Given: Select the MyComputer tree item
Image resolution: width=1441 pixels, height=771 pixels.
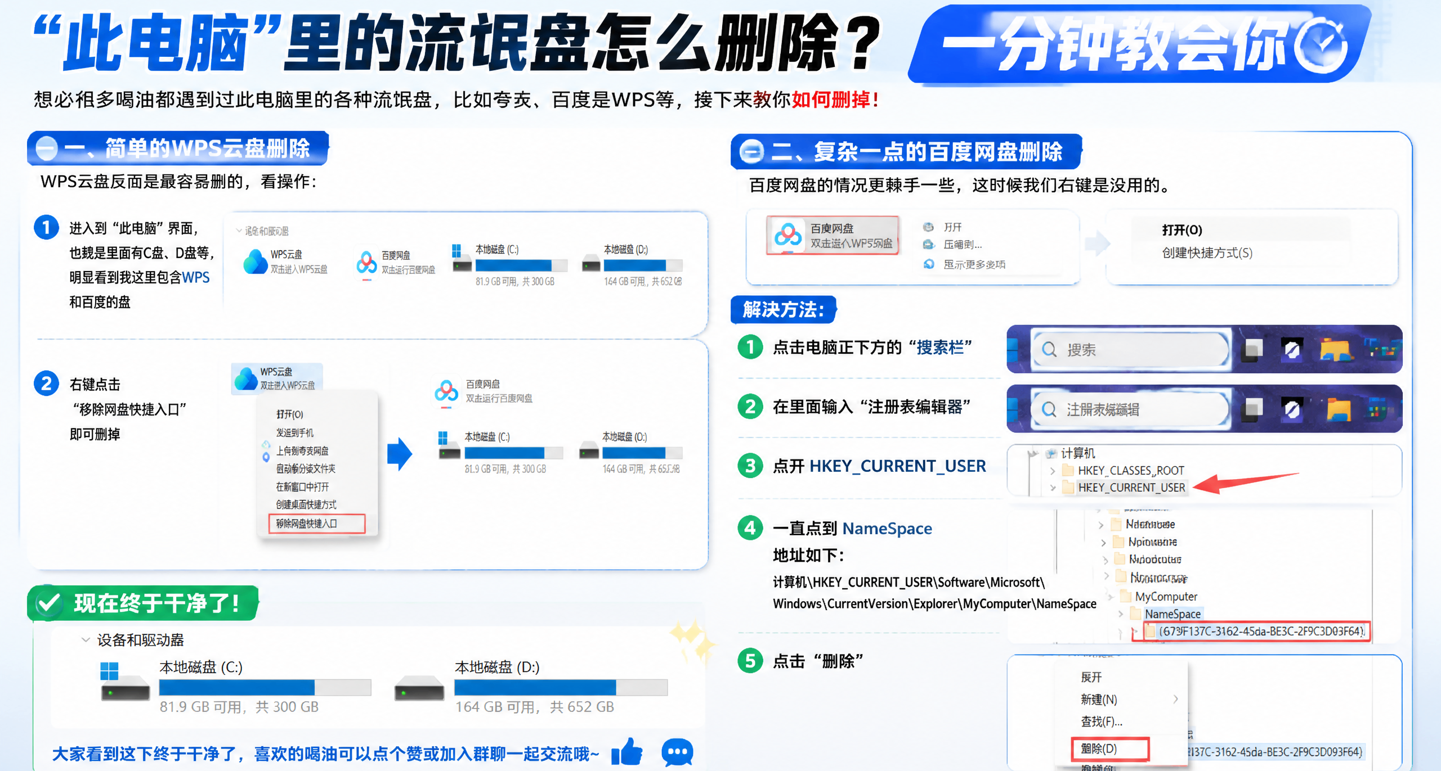Looking at the screenshot, I should [1166, 596].
